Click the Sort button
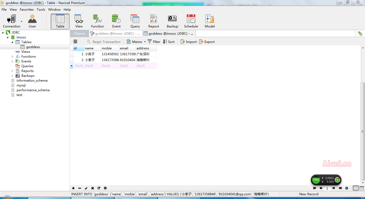This screenshot has width=365, height=199. click(169, 42)
